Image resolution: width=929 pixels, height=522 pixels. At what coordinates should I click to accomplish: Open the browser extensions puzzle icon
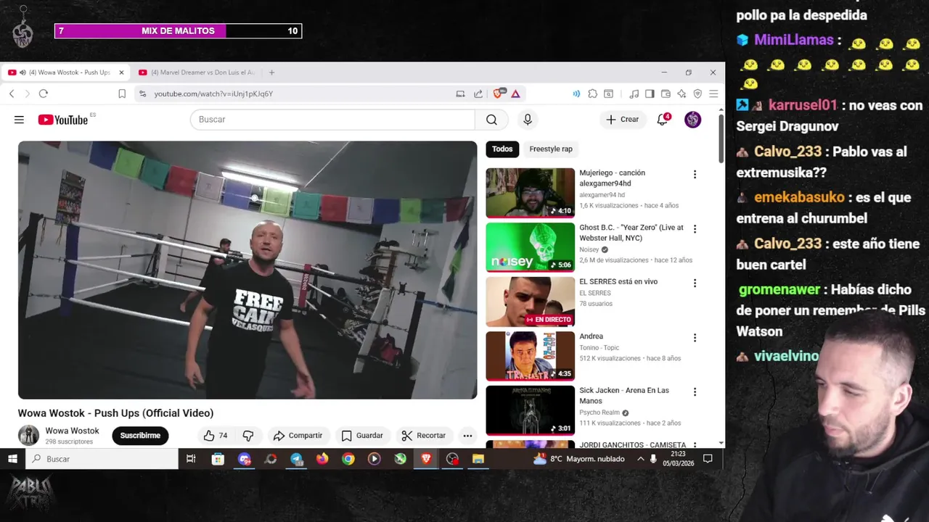592,94
